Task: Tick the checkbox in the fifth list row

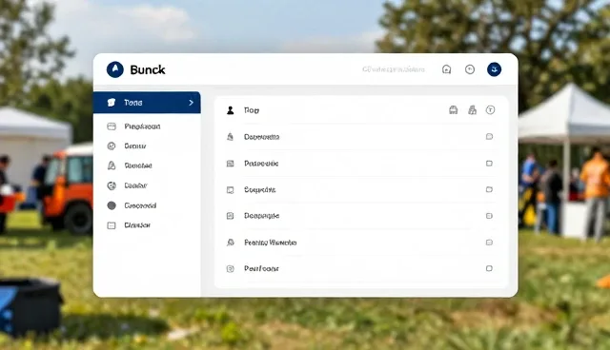Action: [x=489, y=216]
